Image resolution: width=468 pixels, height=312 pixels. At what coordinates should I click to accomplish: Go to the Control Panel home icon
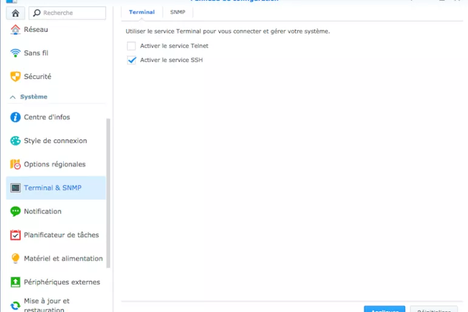15,13
